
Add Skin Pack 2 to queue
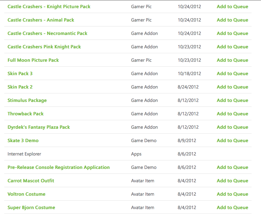coord(232,87)
